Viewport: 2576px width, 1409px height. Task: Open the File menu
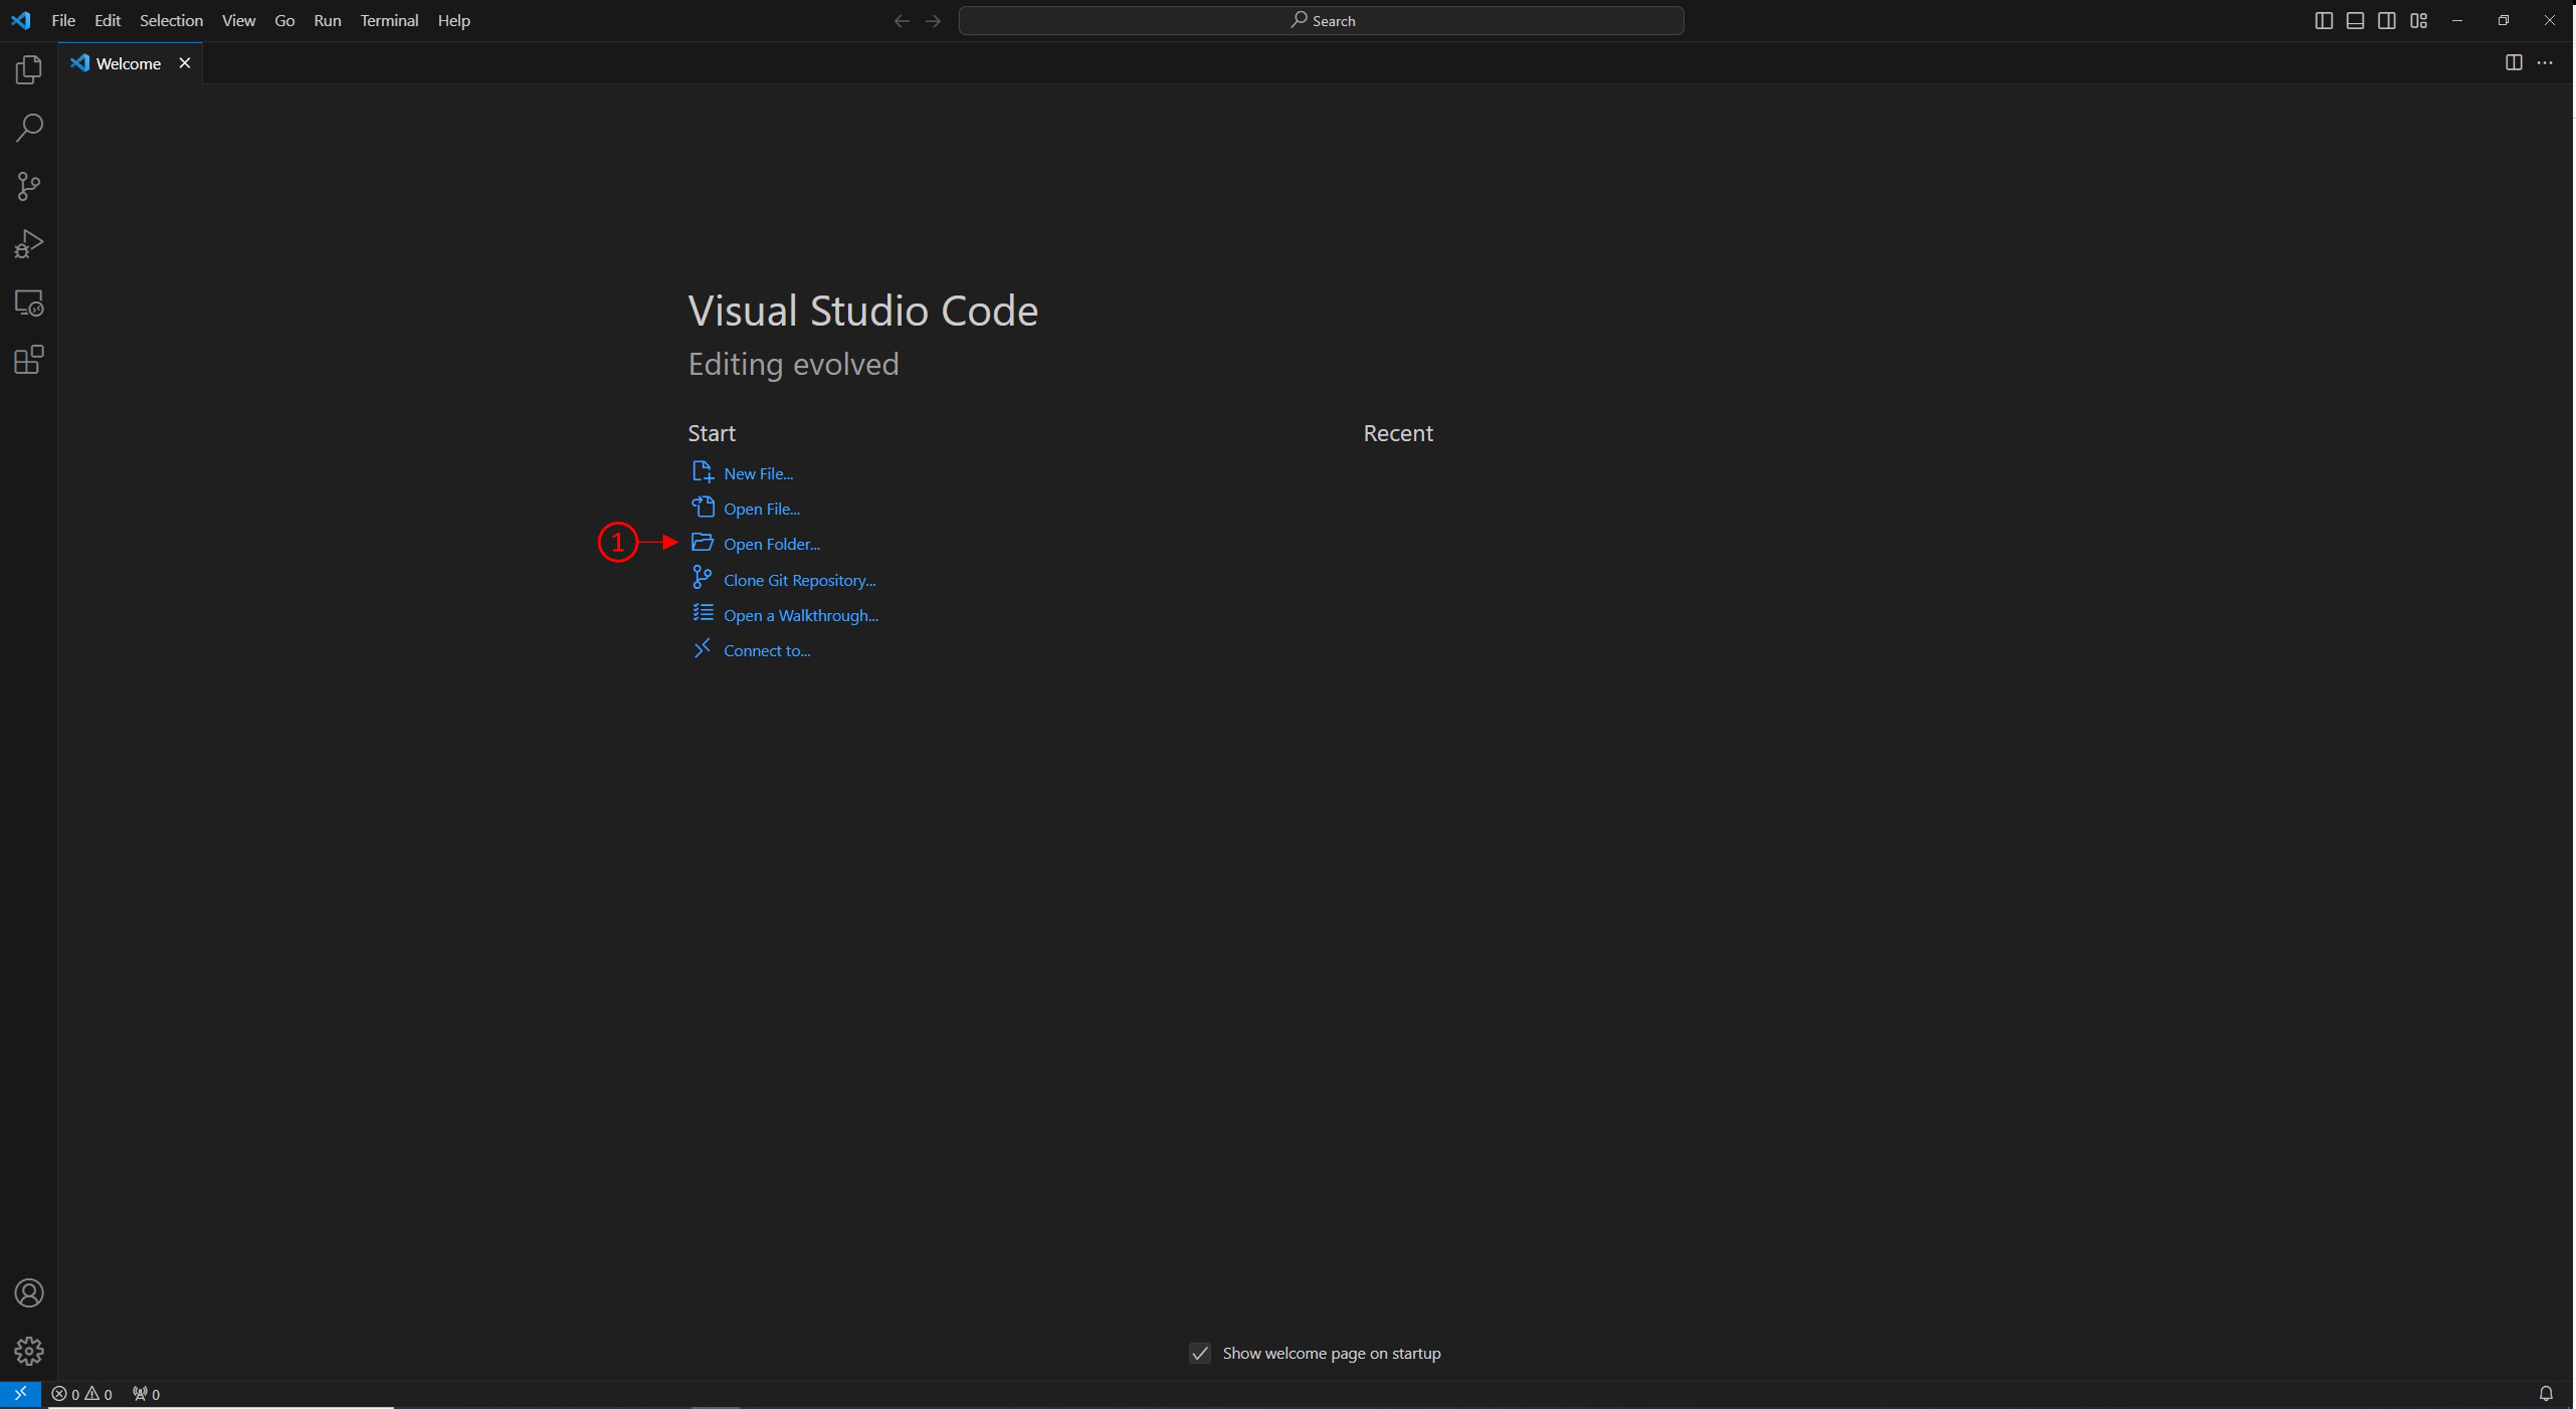63,21
